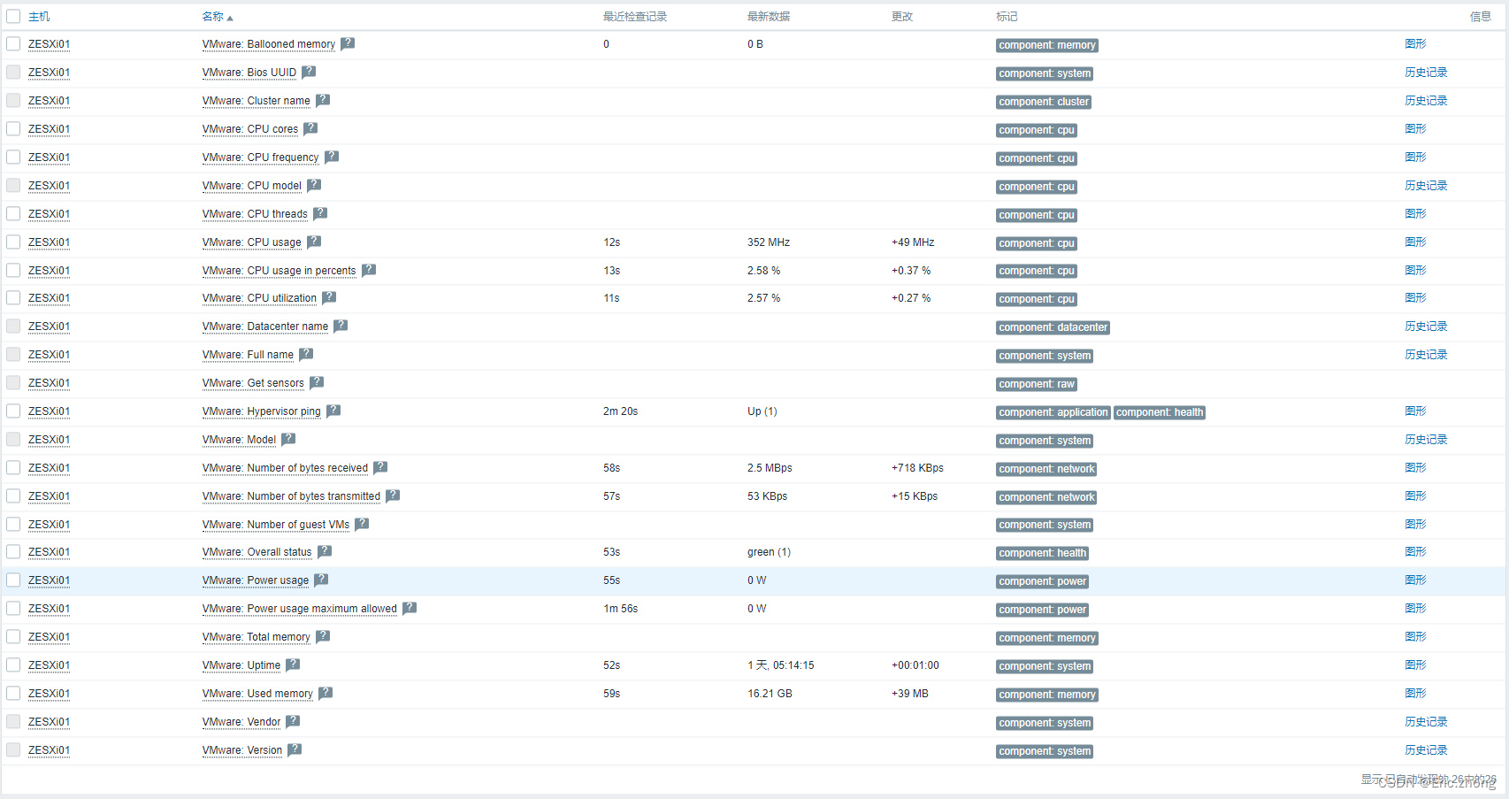
Task: Click component: memory tag on Ballooned row
Action: (x=1047, y=45)
